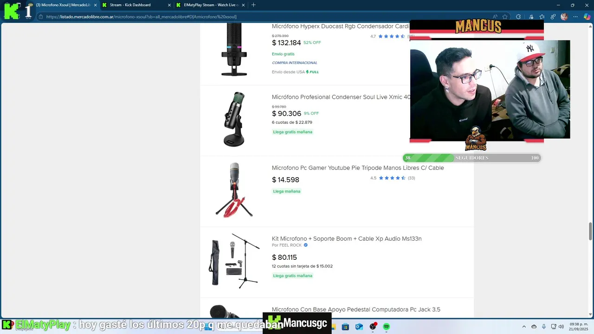Add this page to favorites star
The width and height of the screenshot is (594, 334).
click(505, 17)
